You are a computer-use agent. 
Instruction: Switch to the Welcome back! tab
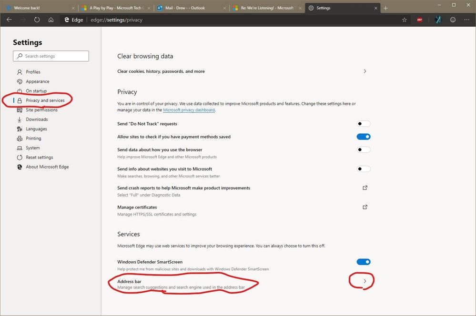(40, 8)
